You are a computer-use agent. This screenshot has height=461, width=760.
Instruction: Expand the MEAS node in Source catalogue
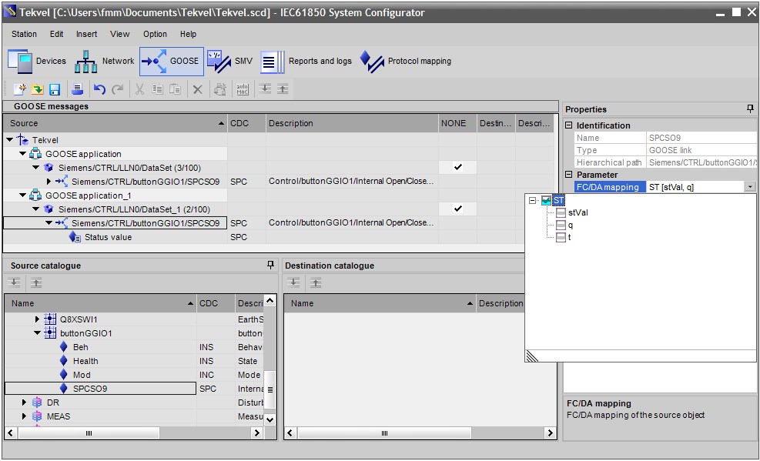click(x=24, y=416)
